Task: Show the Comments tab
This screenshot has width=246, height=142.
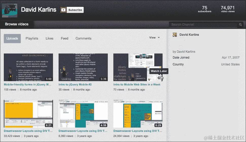Action: coord(83,39)
